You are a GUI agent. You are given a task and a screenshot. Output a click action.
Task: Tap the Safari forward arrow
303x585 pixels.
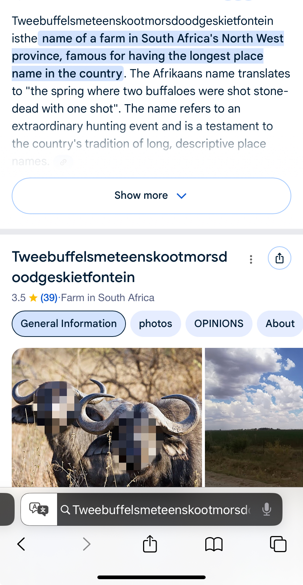point(87,544)
